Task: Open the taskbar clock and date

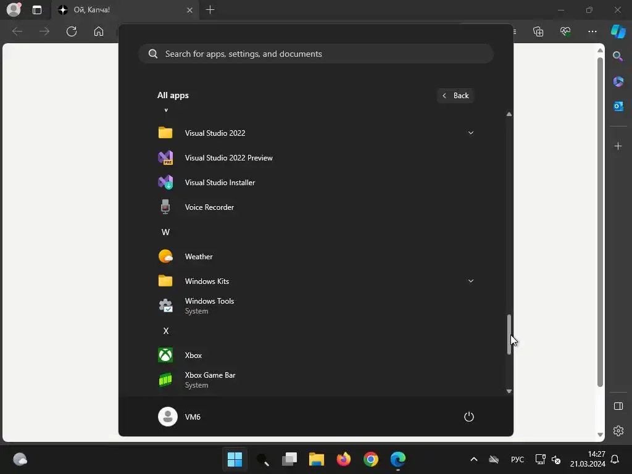Action: click(x=588, y=459)
